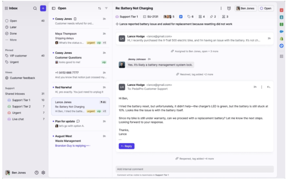Click the SU-2131 ticket ID
Screen dimensions: 286x180
pyautogui.click(x=151, y=17)
